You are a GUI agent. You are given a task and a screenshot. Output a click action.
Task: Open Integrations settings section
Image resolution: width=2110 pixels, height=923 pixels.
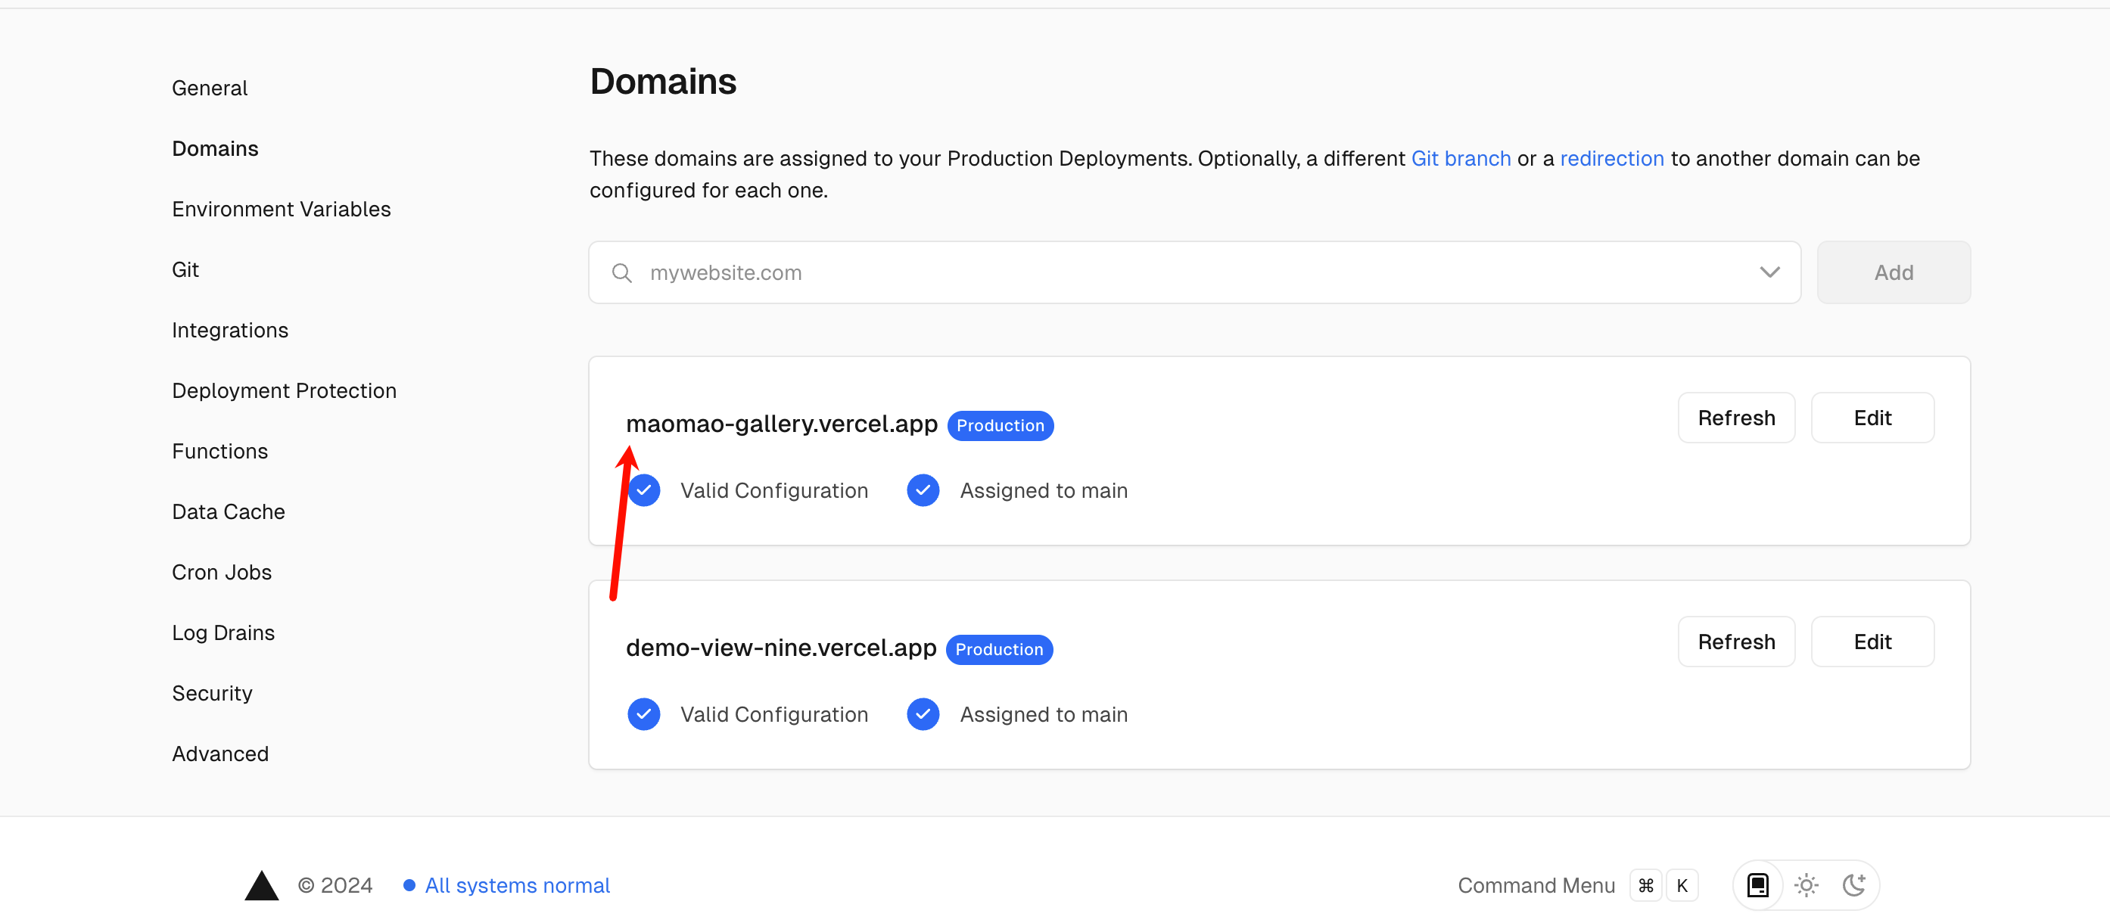point(230,330)
